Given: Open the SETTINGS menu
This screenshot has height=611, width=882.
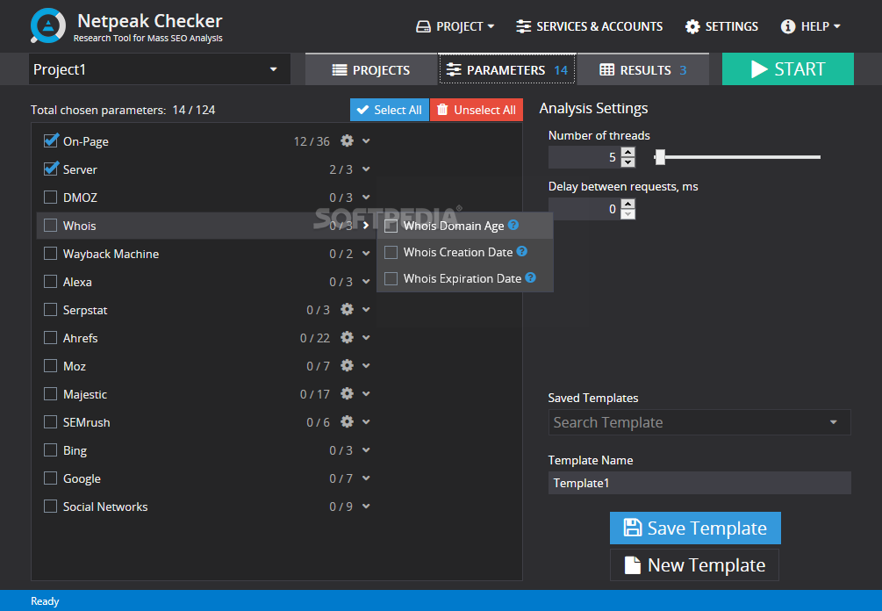Looking at the screenshot, I should [x=721, y=26].
